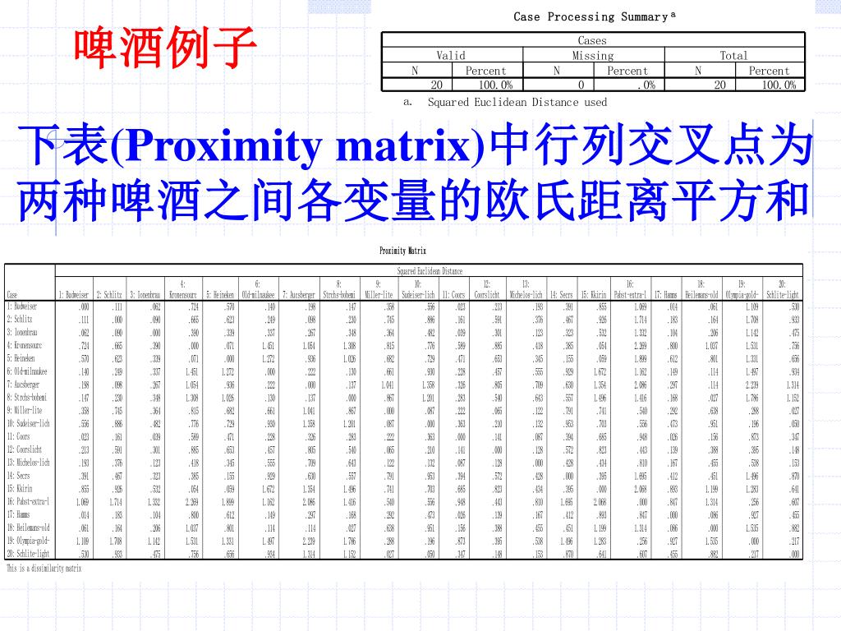Click the '19: Olympia-gold-' row label
This screenshot has width=841, height=631.
pyautogui.click(x=28, y=541)
